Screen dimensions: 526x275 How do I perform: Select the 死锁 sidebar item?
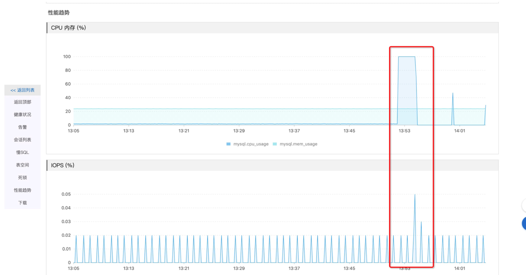[x=22, y=177]
